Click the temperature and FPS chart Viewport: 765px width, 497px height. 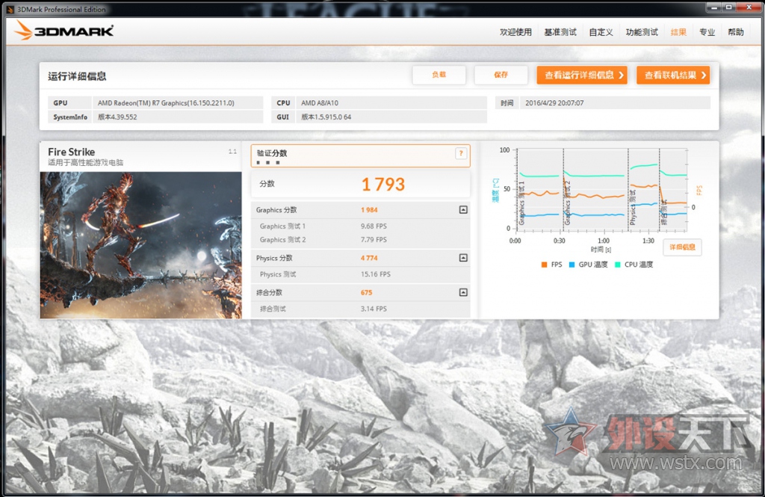click(601, 189)
